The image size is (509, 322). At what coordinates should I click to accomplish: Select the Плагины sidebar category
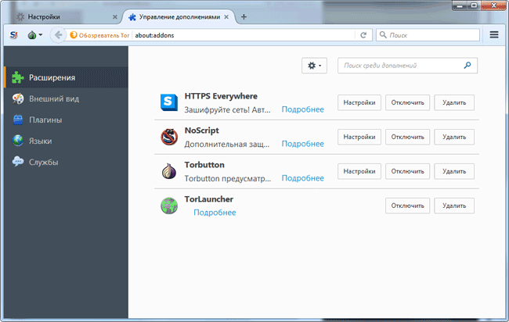click(x=67, y=120)
